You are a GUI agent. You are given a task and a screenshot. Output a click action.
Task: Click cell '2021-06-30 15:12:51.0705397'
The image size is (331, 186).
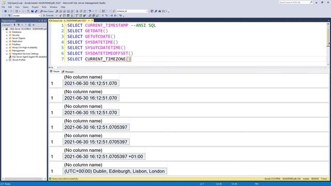pyautogui.click(x=96, y=142)
